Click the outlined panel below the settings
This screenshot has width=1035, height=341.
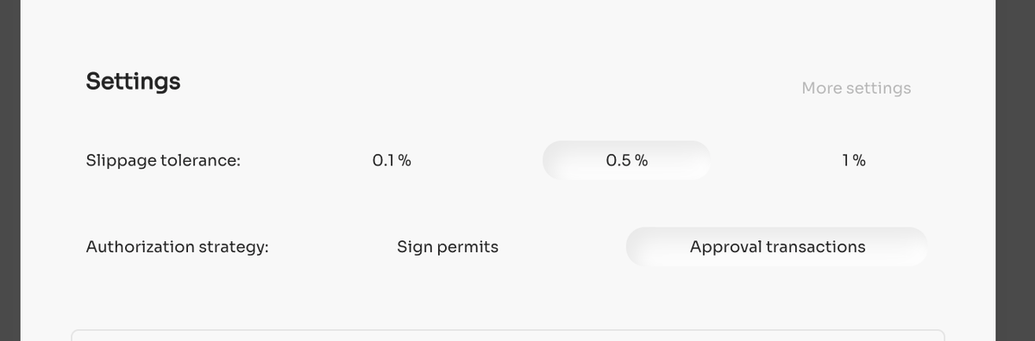point(508,335)
